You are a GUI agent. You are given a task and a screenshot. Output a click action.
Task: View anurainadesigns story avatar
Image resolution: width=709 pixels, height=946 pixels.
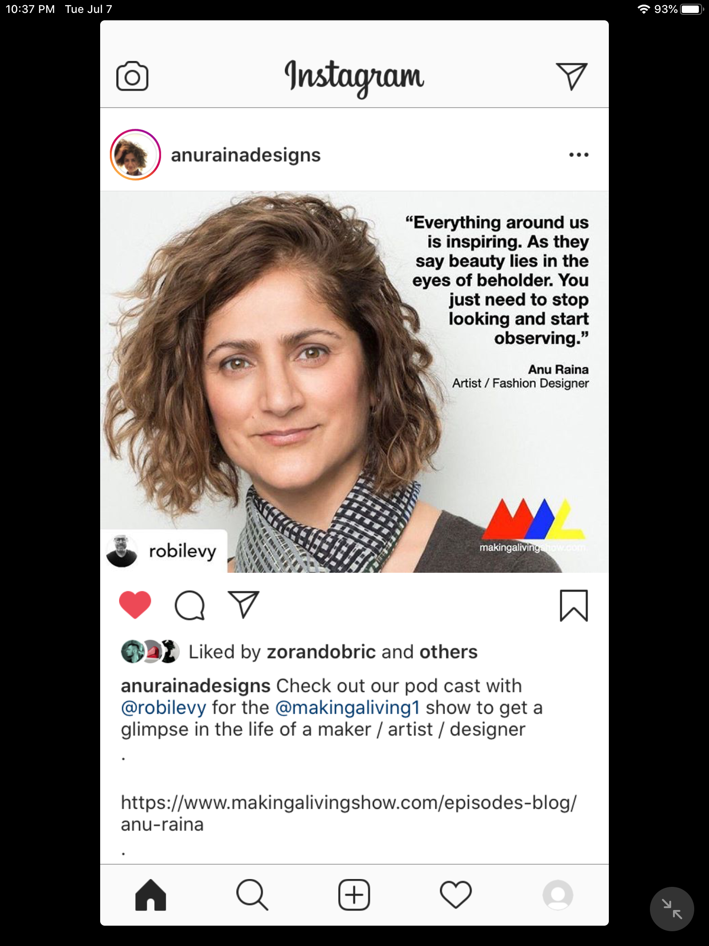[x=135, y=155]
